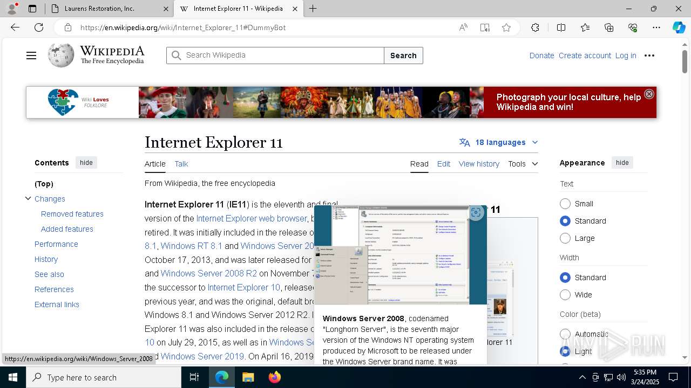Open the Tools dropdown menu
Image resolution: width=691 pixels, height=388 pixels.
(523, 164)
